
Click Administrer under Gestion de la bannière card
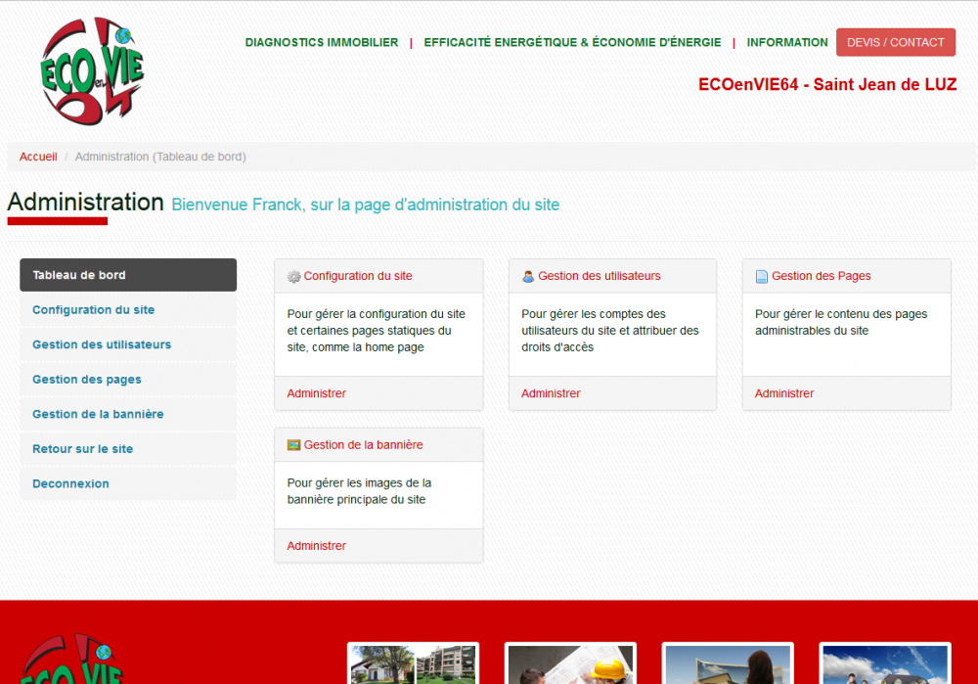click(317, 546)
